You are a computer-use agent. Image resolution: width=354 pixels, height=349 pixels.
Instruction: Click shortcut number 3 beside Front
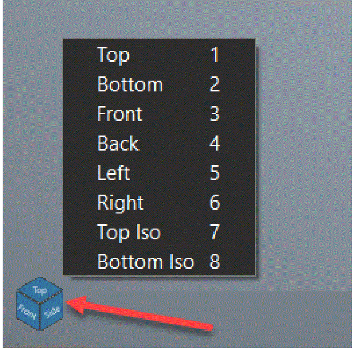214,113
